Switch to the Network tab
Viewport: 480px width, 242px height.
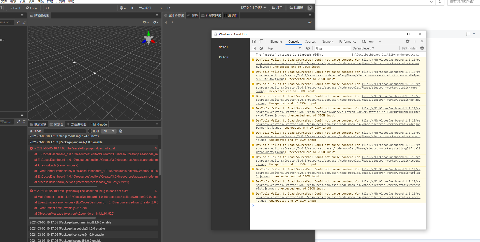click(x=327, y=42)
